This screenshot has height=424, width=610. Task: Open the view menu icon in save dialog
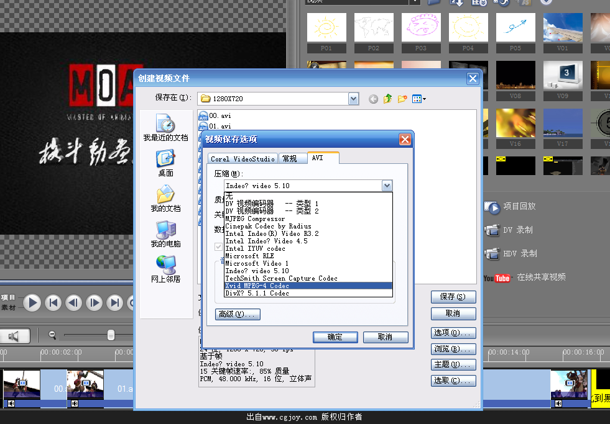pos(418,99)
